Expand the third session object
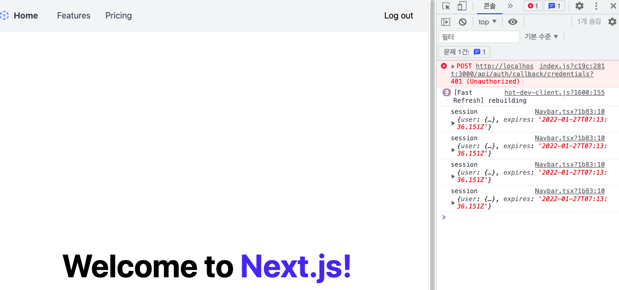619x290 pixels. tap(453, 176)
